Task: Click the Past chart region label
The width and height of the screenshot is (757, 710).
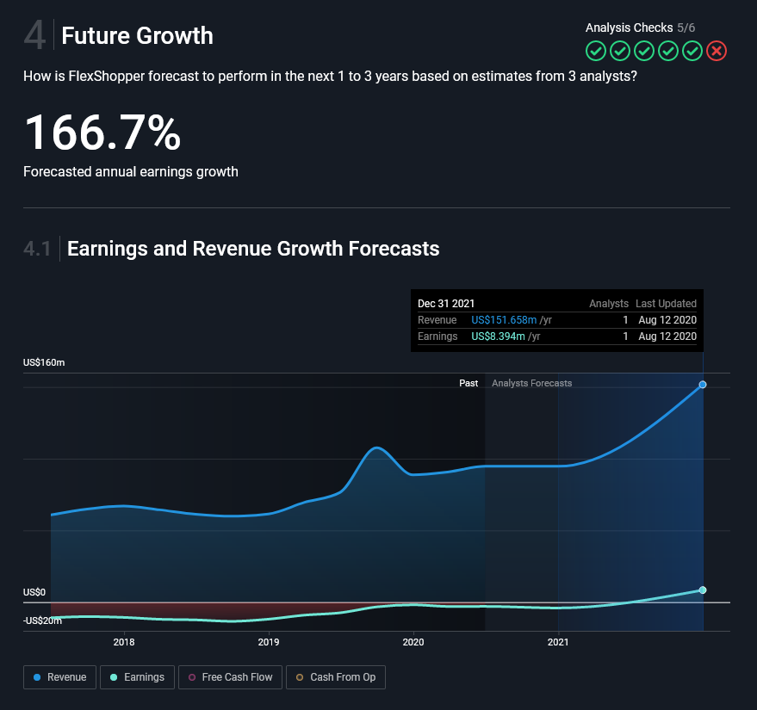Action: (468, 383)
